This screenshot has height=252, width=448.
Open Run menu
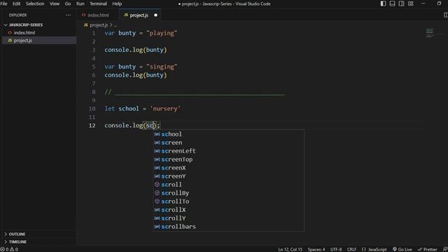80,3
